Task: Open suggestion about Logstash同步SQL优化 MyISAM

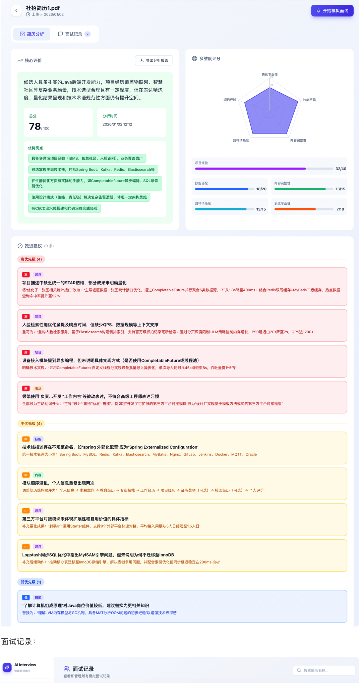Action: (182, 555)
